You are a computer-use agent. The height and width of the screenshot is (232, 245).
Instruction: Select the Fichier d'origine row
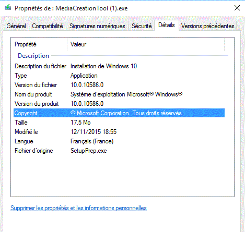point(119,151)
